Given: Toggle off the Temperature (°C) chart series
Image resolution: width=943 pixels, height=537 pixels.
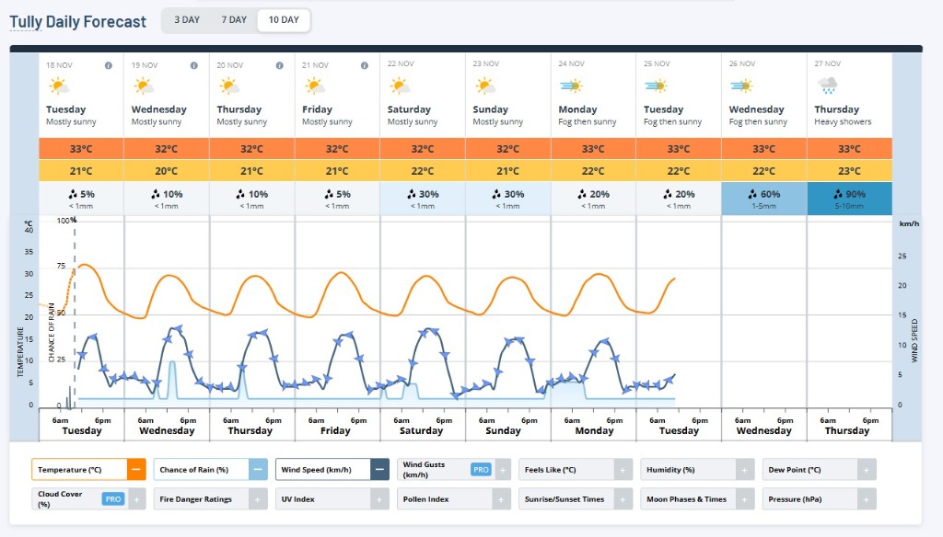Looking at the screenshot, I should coord(135,470).
